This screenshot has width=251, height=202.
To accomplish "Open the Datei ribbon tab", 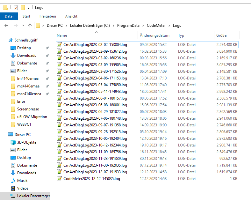I will [9, 16].
